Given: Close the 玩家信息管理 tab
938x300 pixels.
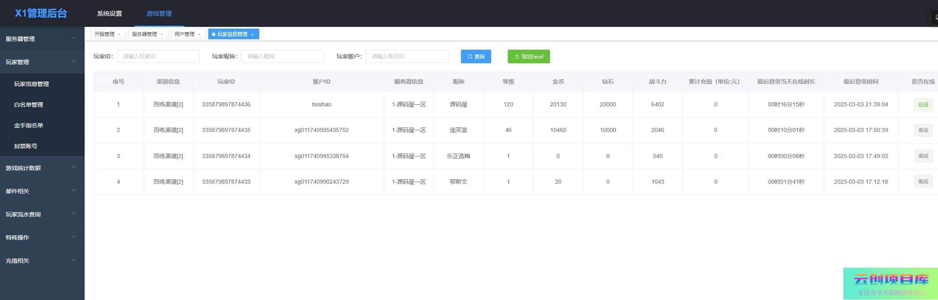Looking at the screenshot, I should 252,34.
